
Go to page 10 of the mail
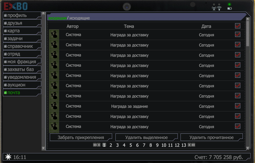coord(164,145)
